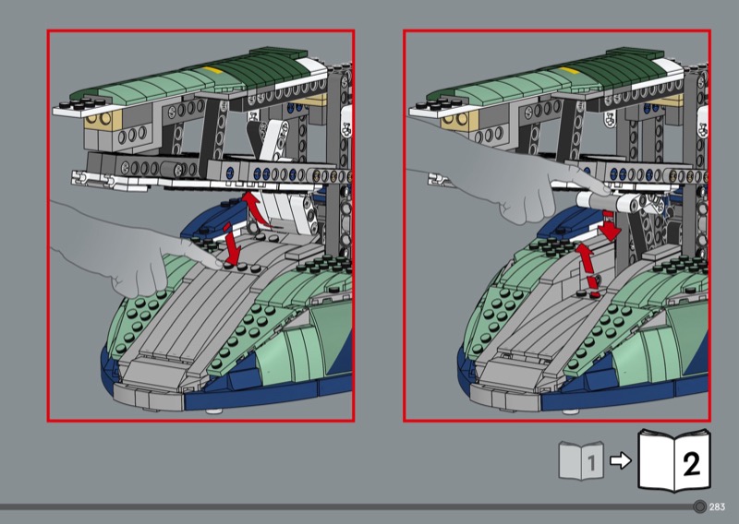Select the left instruction step image
Screen dimensions: 739x524
point(200,225)
